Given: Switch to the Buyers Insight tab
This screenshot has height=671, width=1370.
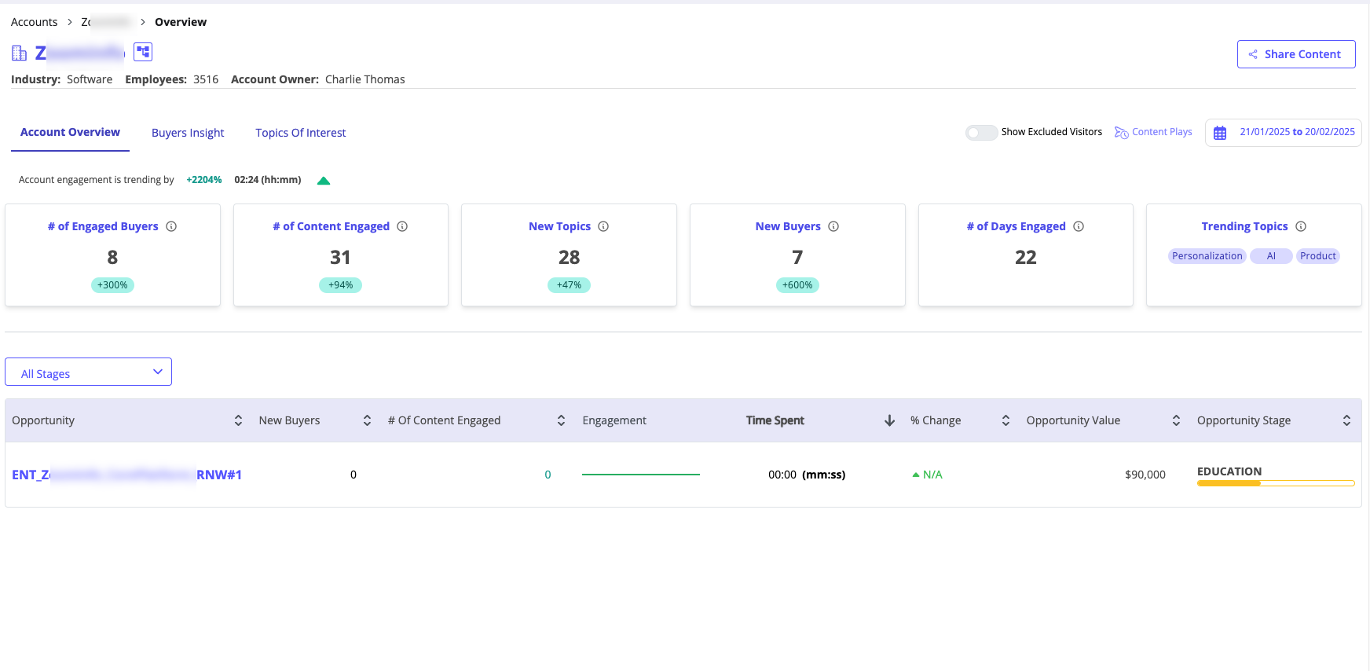Looking at the screenshot, I should 188,133.
